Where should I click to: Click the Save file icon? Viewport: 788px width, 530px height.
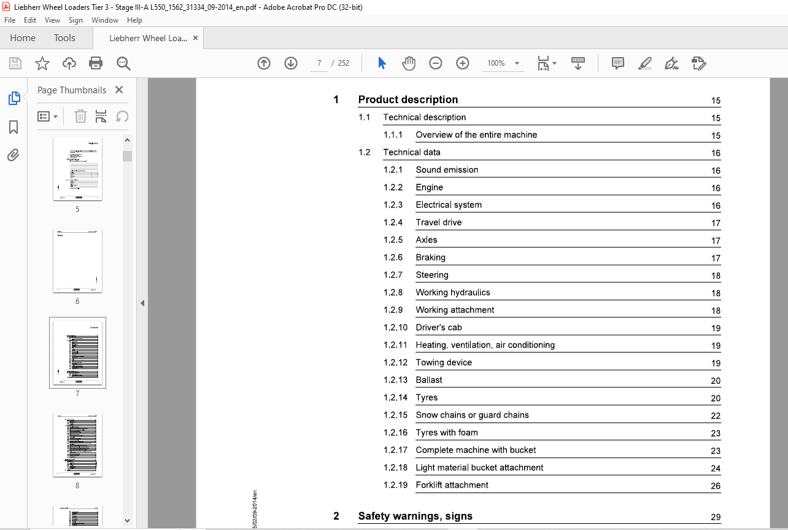15,63
